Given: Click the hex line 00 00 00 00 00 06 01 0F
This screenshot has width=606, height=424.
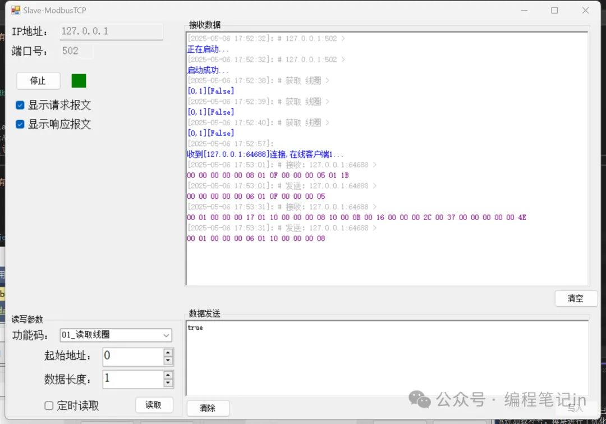Looking at the screenshot, I should pos(256,196).
